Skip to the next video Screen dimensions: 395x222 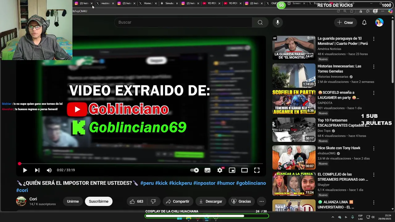[37, 170]
